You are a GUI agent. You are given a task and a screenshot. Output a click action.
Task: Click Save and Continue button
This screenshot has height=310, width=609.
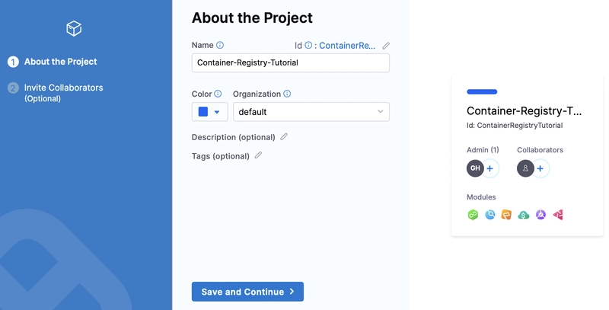point(247,292)
